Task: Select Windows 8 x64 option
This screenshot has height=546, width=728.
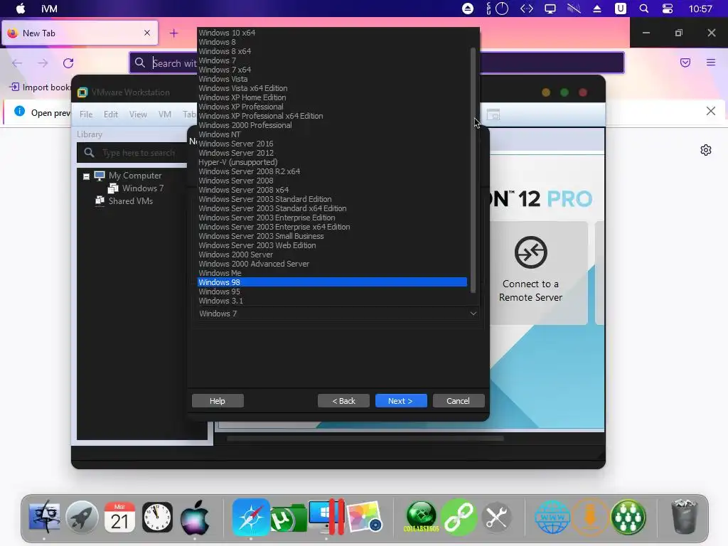Action: click(x=333, y=51)
